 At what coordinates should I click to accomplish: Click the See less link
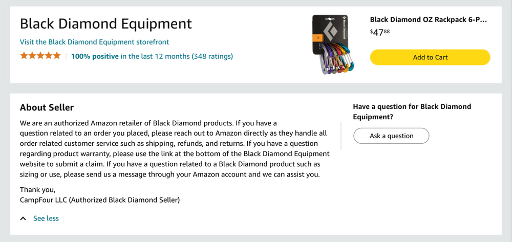tap(46, 218)
